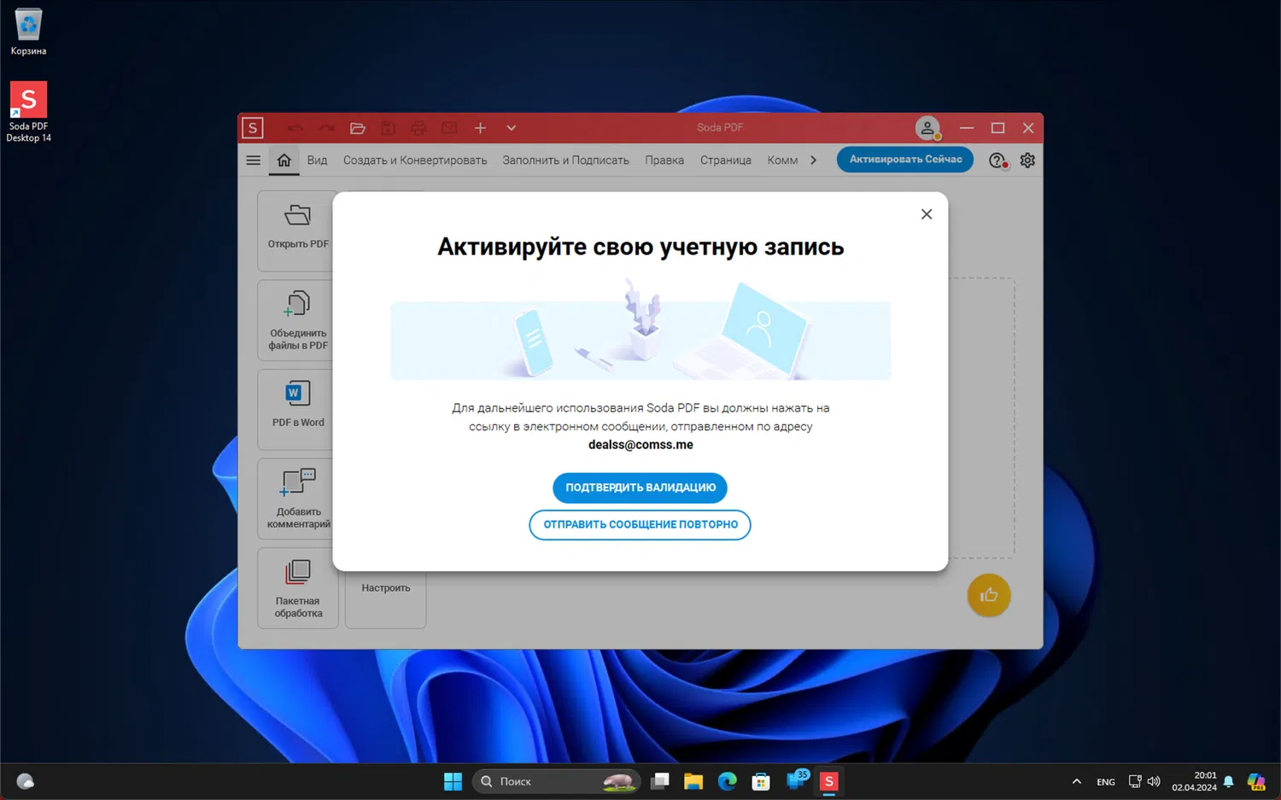The width and height of the screenshot is (1281, 800).
Task: Open the taskbar app with 35 badge
Action: coord(796,781)
